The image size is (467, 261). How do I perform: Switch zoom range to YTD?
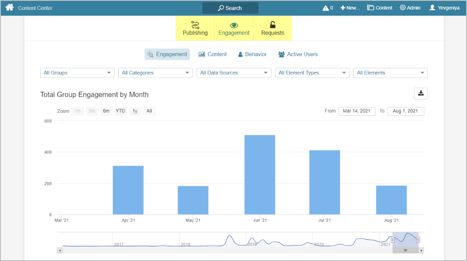tap(120, 111)
